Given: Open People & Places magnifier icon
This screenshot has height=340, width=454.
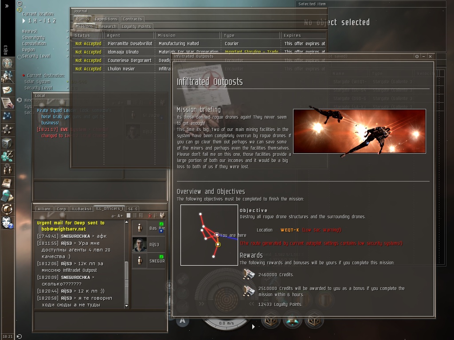Looking at the screenshot, I should click(x=7, y=76).
